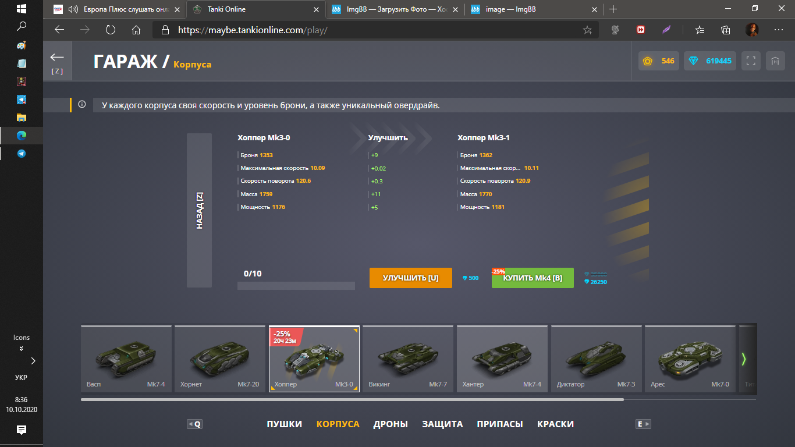
Task: Open a new browser tab
Action: point(613,9)
